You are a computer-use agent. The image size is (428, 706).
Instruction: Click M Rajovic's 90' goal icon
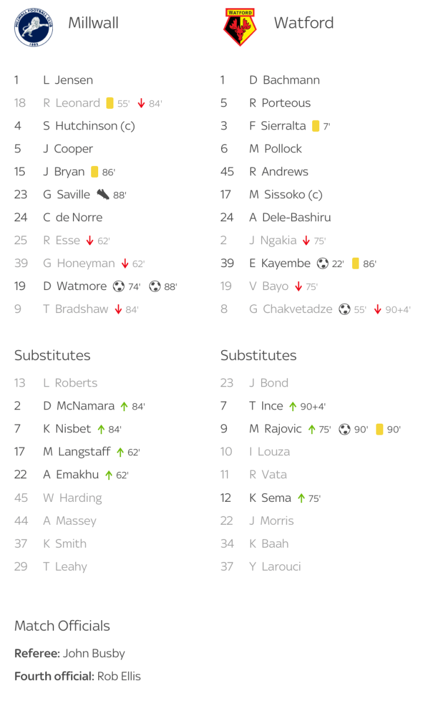(x=345, y=429)
